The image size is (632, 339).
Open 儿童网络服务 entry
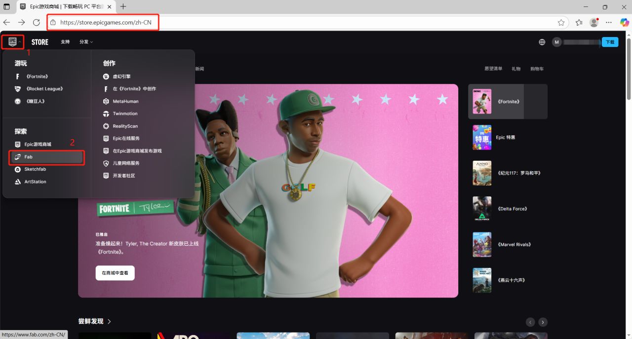[126, 163]
